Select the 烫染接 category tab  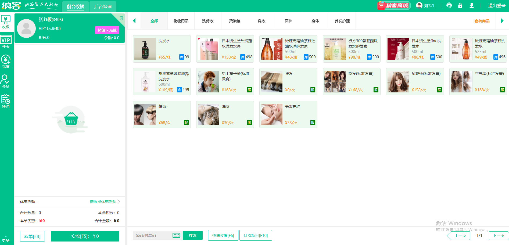[234, 21]
